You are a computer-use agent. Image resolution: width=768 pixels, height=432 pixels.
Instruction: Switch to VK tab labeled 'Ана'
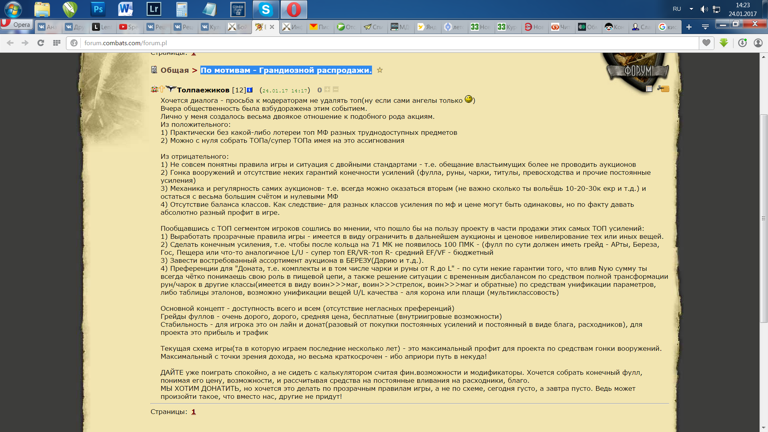point(47,27)
